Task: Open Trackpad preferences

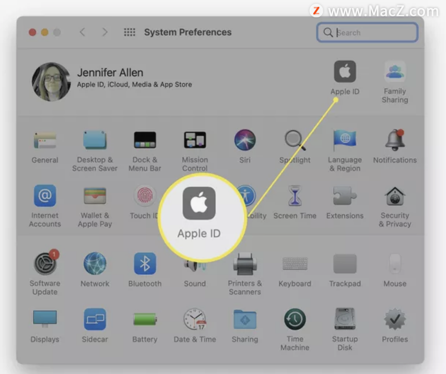Action: click(345, 263)
